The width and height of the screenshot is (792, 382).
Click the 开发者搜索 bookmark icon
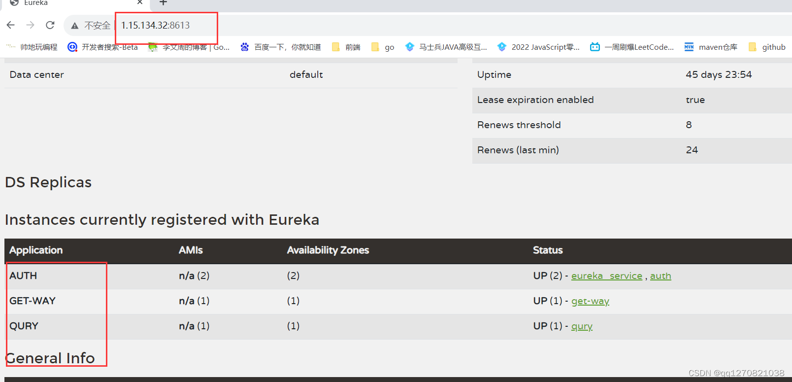pos(72,47)
